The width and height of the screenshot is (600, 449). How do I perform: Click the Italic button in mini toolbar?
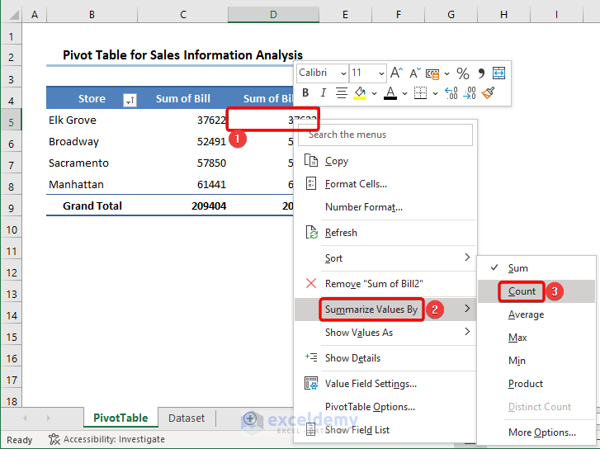(x=323, y=93)
